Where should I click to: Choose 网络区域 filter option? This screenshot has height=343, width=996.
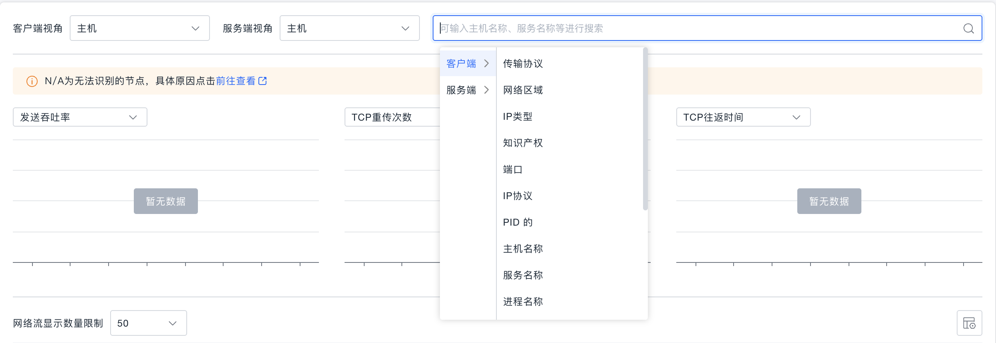[523, 90]
